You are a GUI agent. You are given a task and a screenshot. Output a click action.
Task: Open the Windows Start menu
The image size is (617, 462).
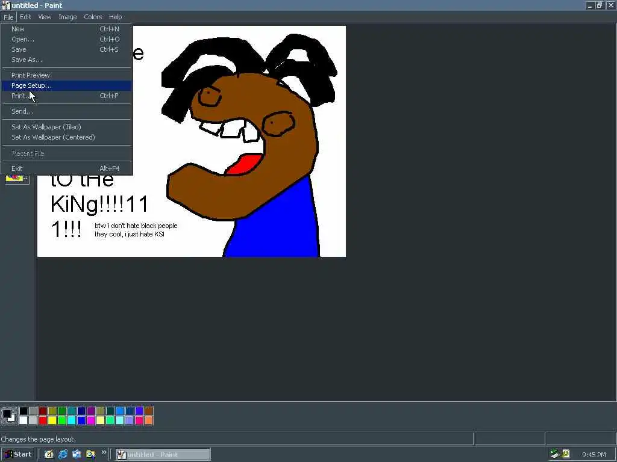[18, 455]
